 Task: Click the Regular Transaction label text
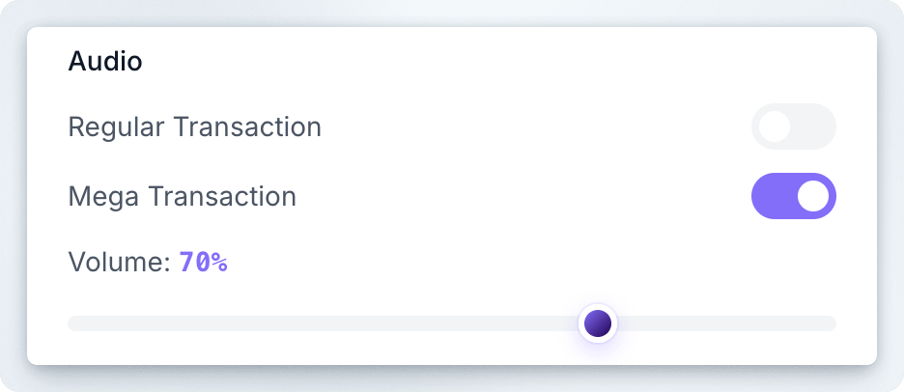tap(194, 126)
